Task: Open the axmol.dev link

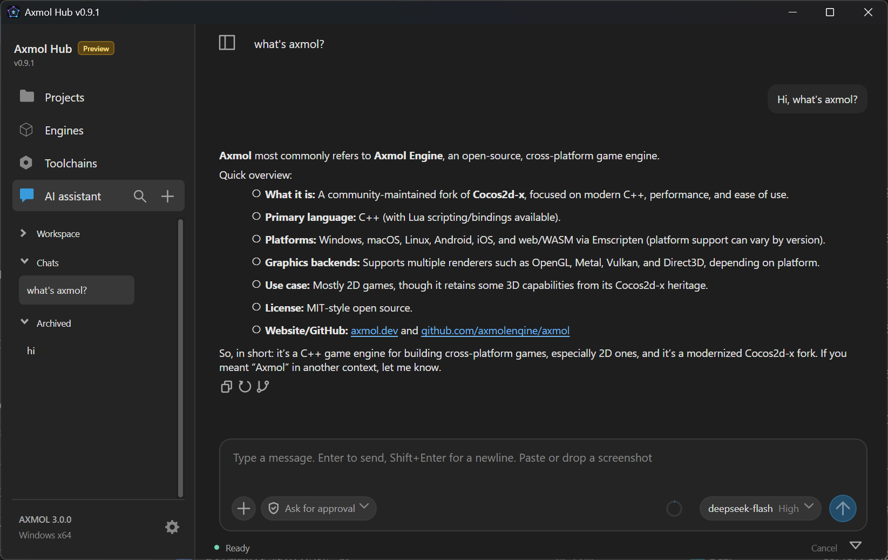Action: [374, 330]
